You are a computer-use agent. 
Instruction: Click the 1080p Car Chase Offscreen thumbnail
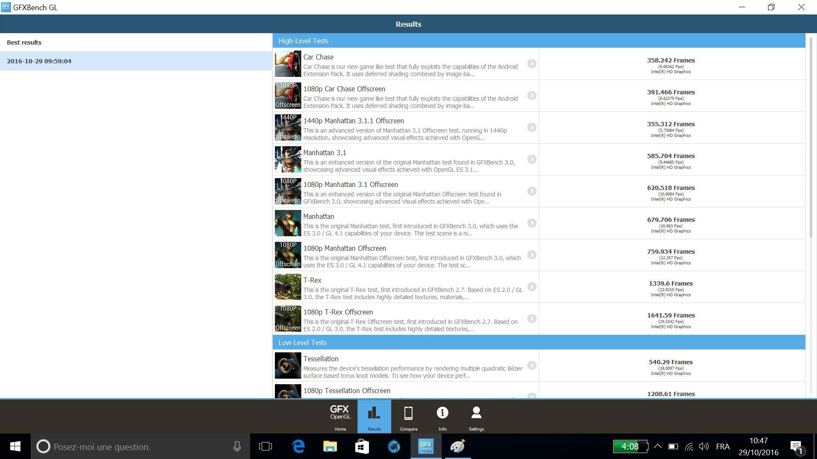click(x=288, y=96)
